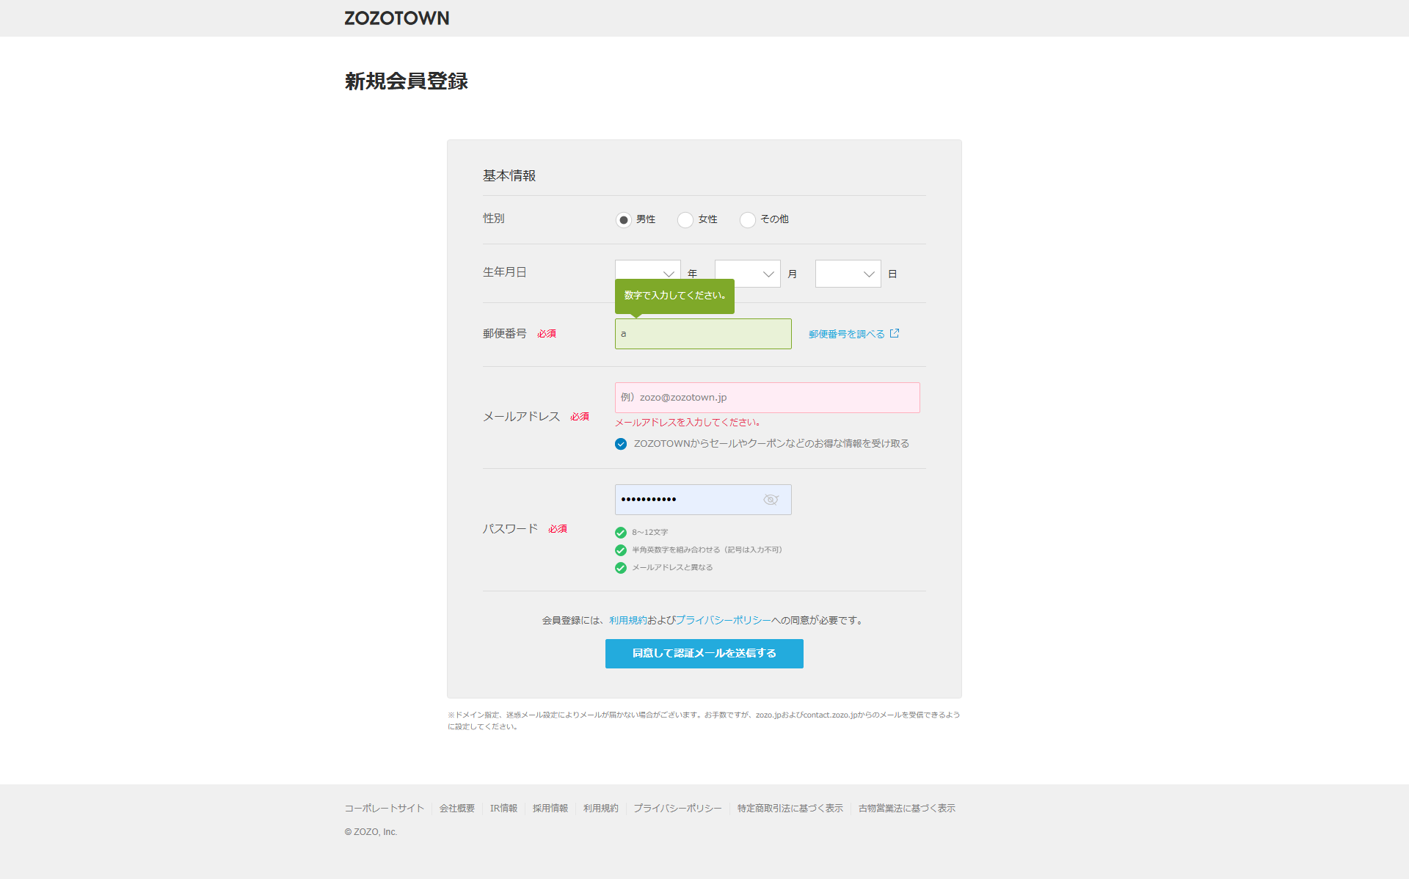
Task: Click the email address input field
Action: (x=768, y=398)
